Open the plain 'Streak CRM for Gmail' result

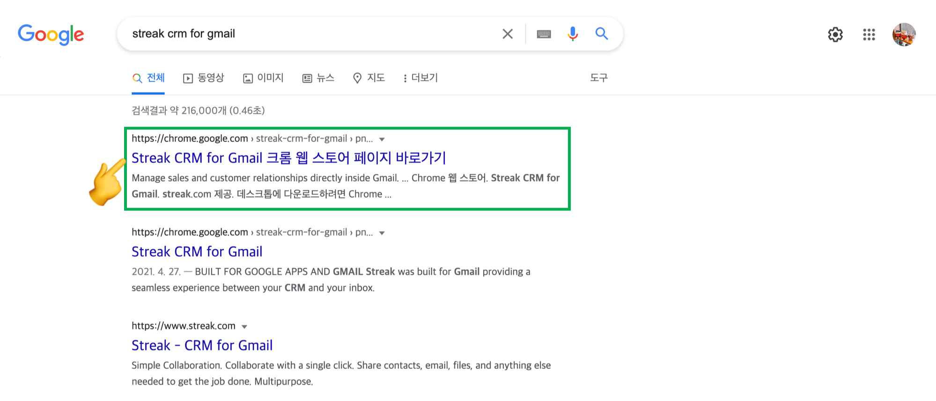197,252
